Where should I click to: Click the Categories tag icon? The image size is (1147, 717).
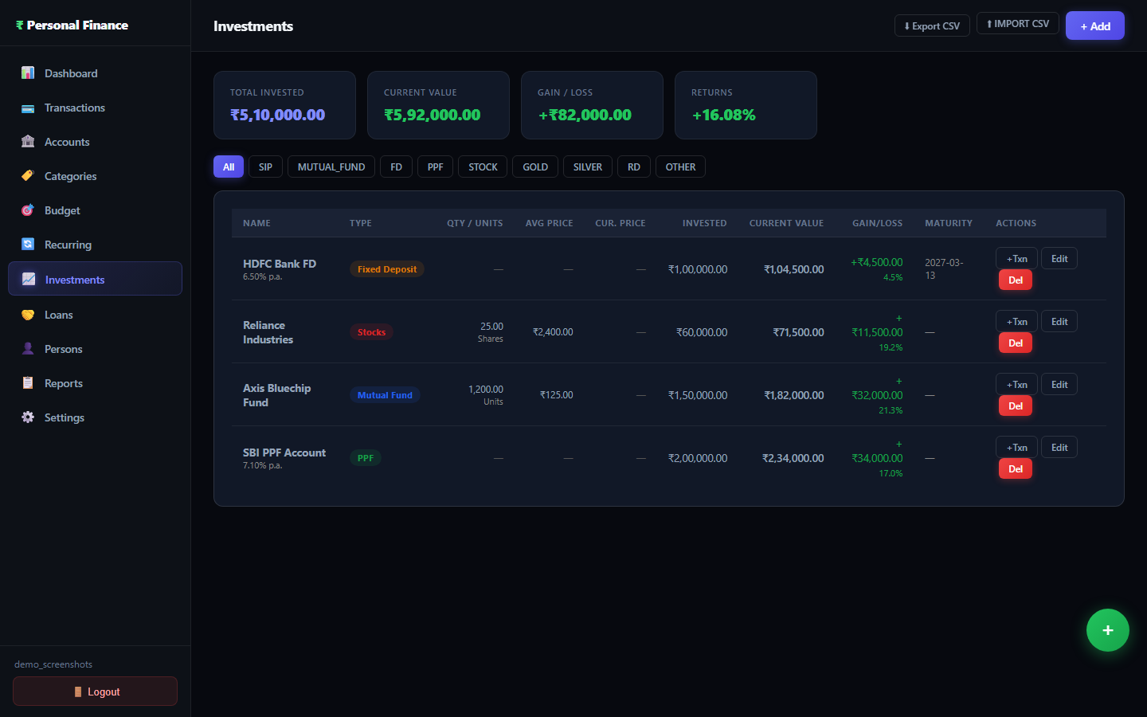(x=28, y=176)
